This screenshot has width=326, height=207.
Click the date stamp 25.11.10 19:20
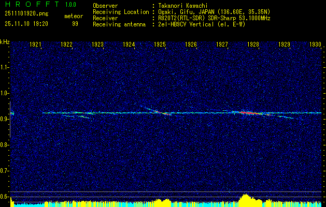(26, 24)
